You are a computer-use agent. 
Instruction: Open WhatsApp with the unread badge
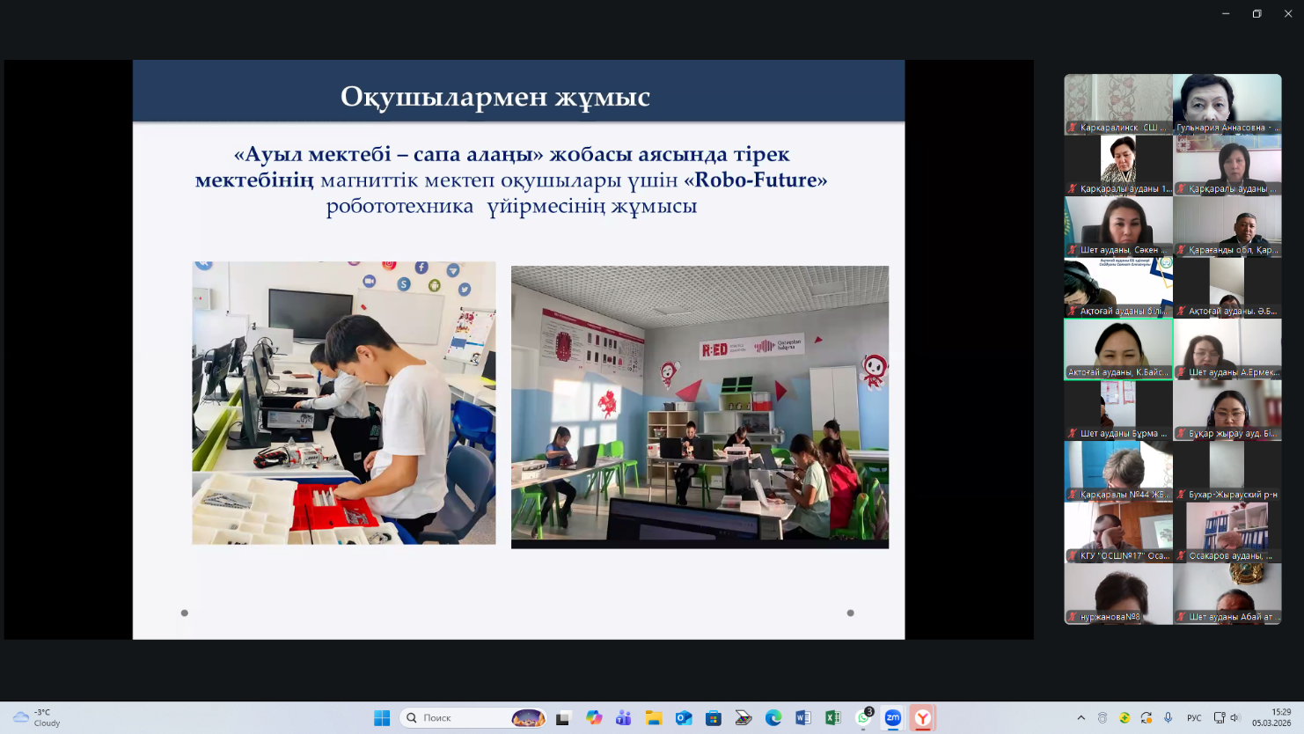[863, 718]
